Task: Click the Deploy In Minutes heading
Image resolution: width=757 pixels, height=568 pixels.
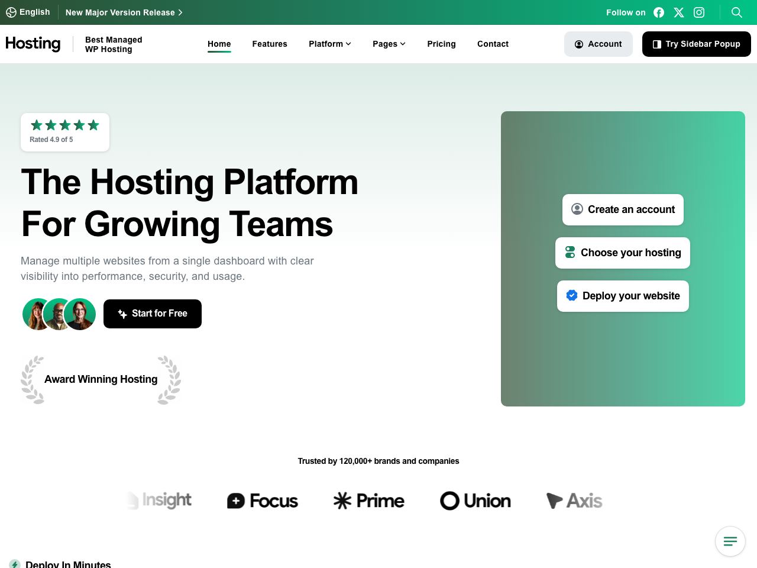Action: (68, 564)
